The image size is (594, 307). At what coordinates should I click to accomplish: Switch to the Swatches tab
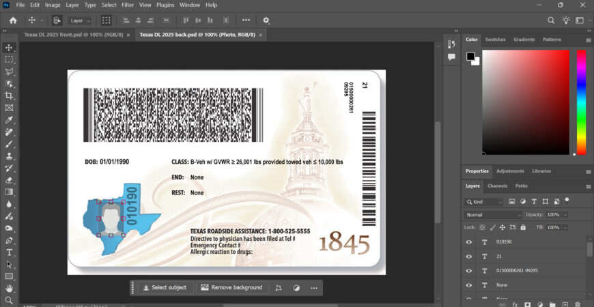(495, 40)
